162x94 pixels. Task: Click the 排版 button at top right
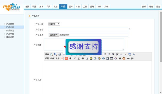pos(144,7)
